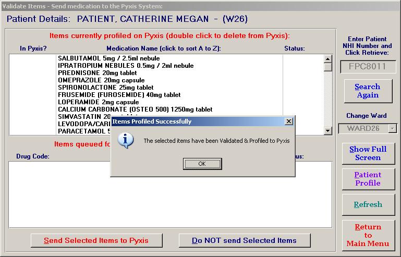Click the Refresh button
Screen dimensions: 401x257
pyautogui.click(x=368, y=204)
